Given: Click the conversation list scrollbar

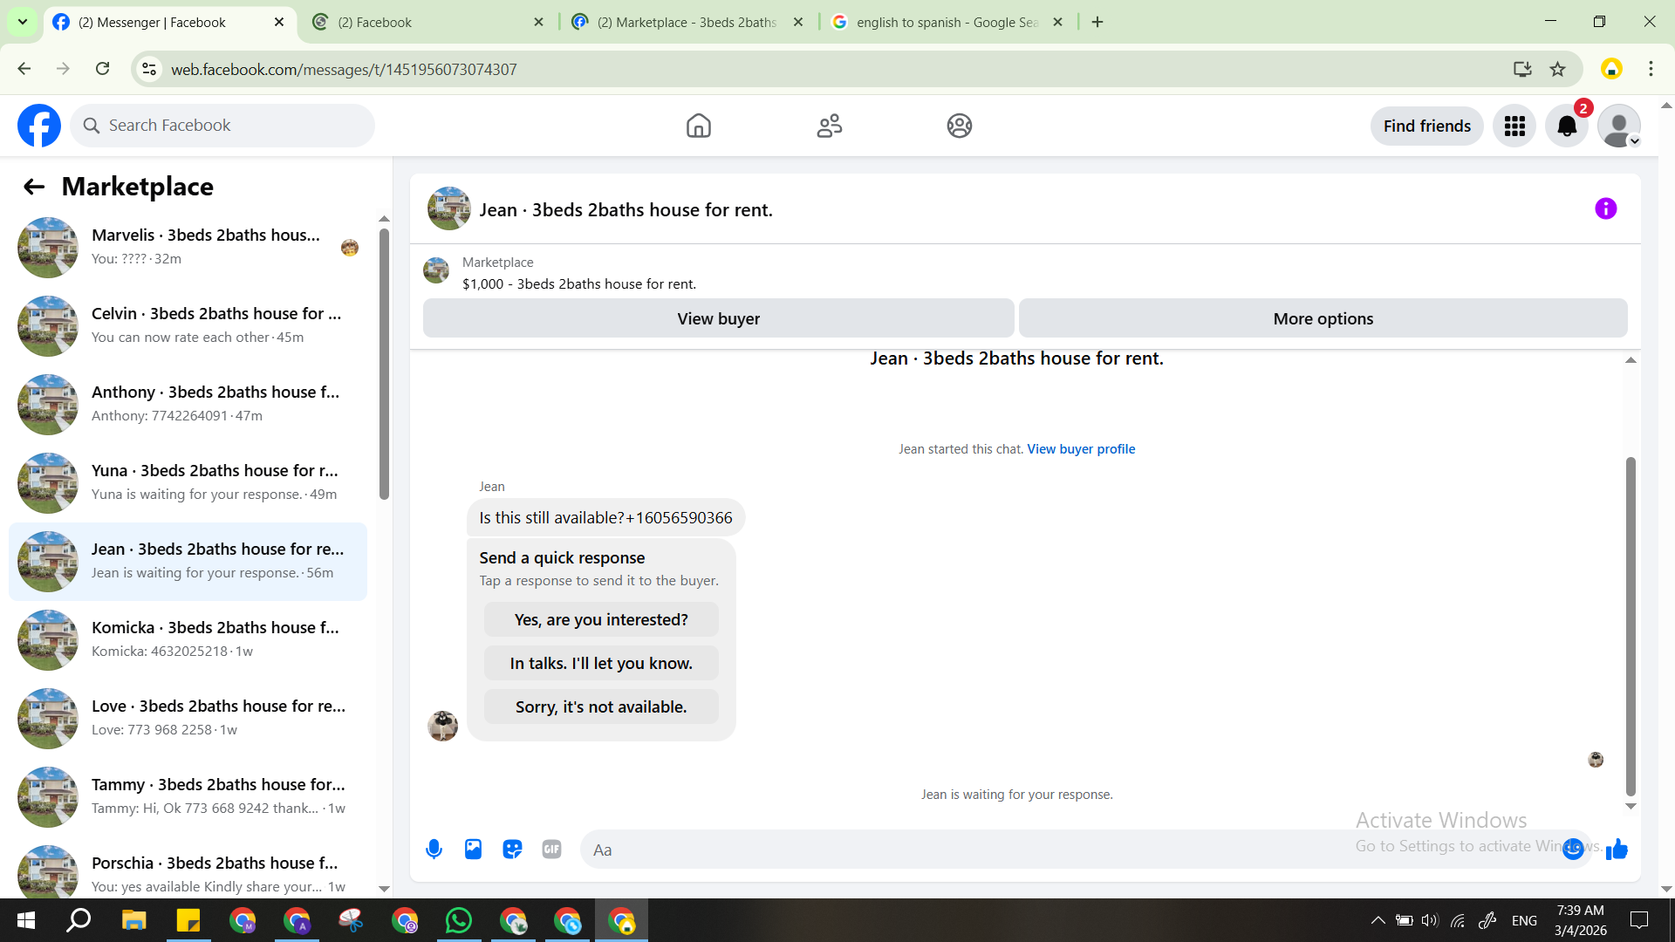Looking at the screenshot, I should tap(384, 364).
